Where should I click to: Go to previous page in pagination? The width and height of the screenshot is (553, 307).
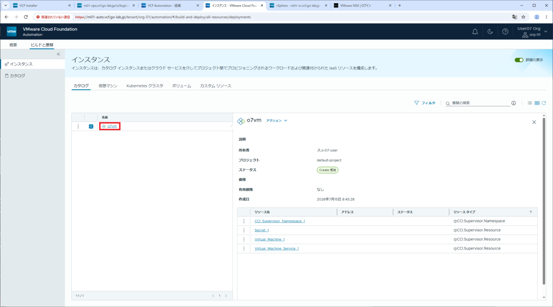point(213,295)
